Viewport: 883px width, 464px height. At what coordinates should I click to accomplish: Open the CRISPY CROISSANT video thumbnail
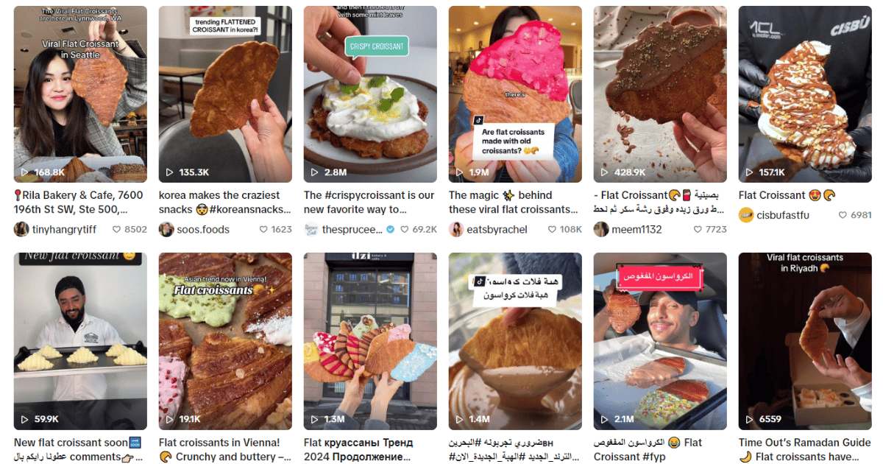pos(370,94)
